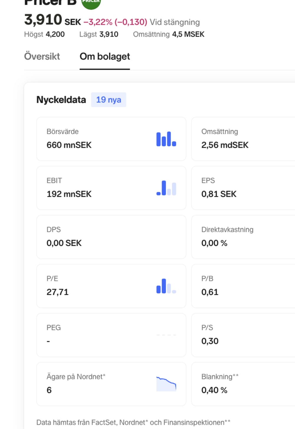
Task: Select the Om bolaget tab
Action: click(x=105, y=56)
